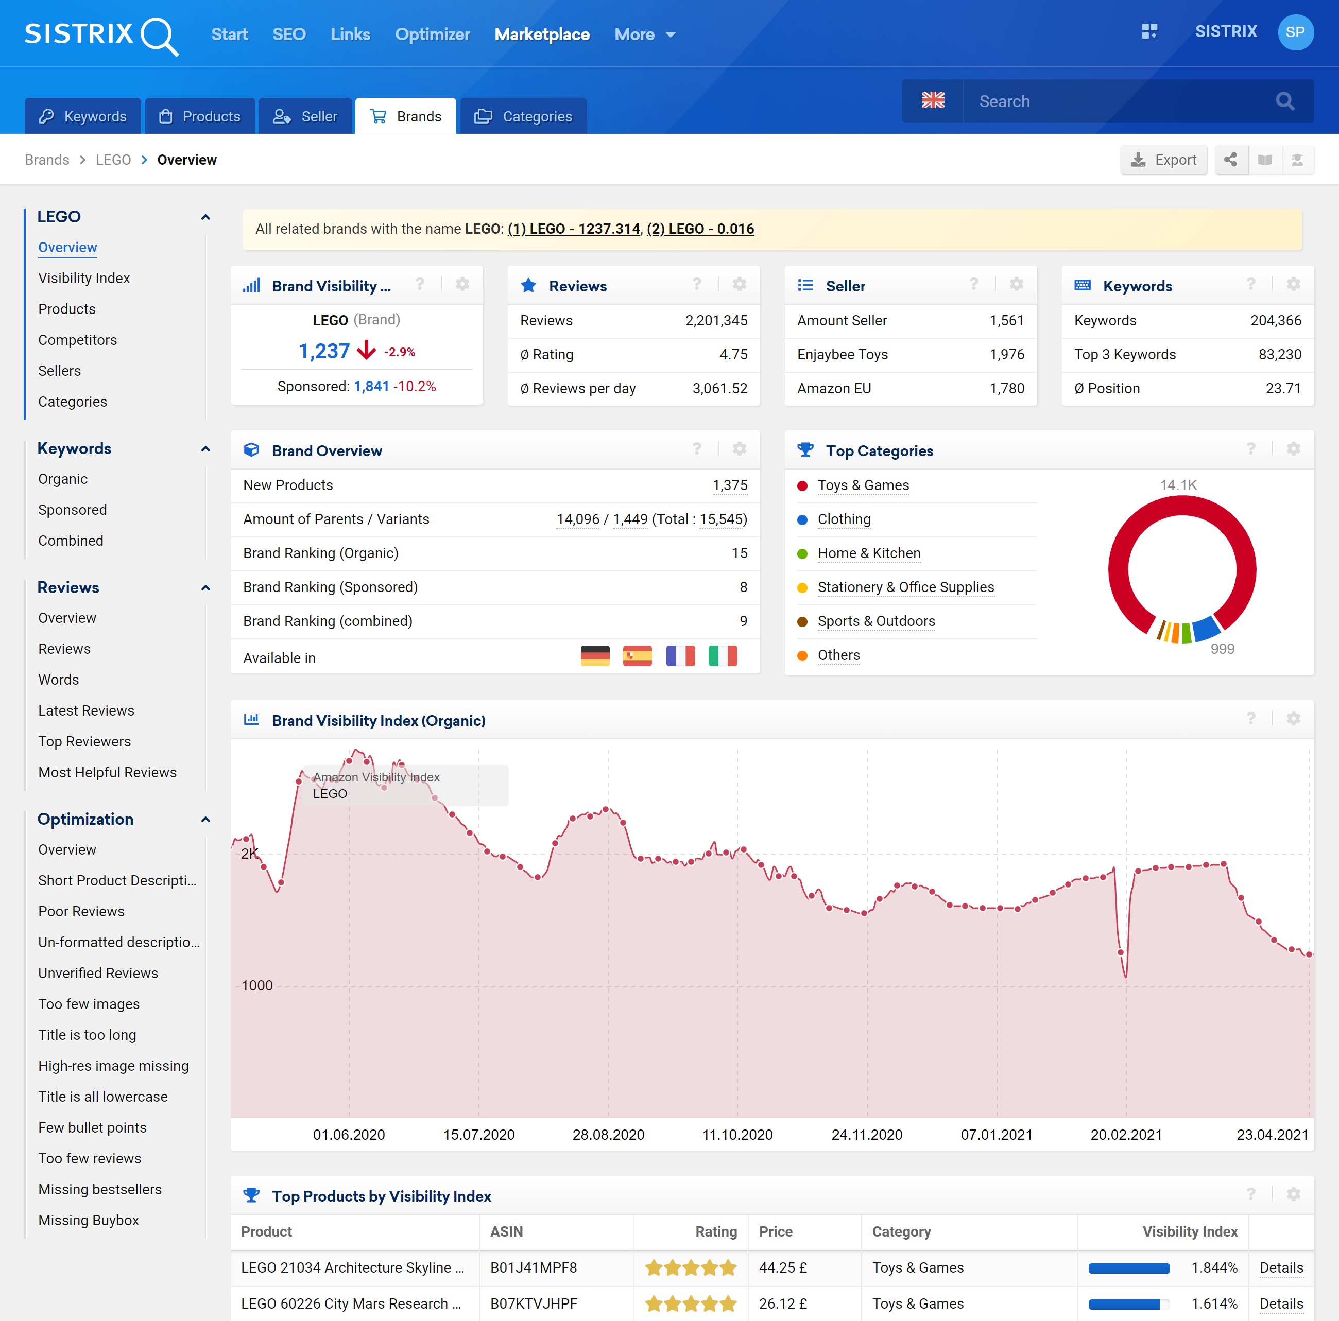
Task: Open Details for LEGO 21034 Architecture Skyline
Action: click(x=1281, y=1267)
